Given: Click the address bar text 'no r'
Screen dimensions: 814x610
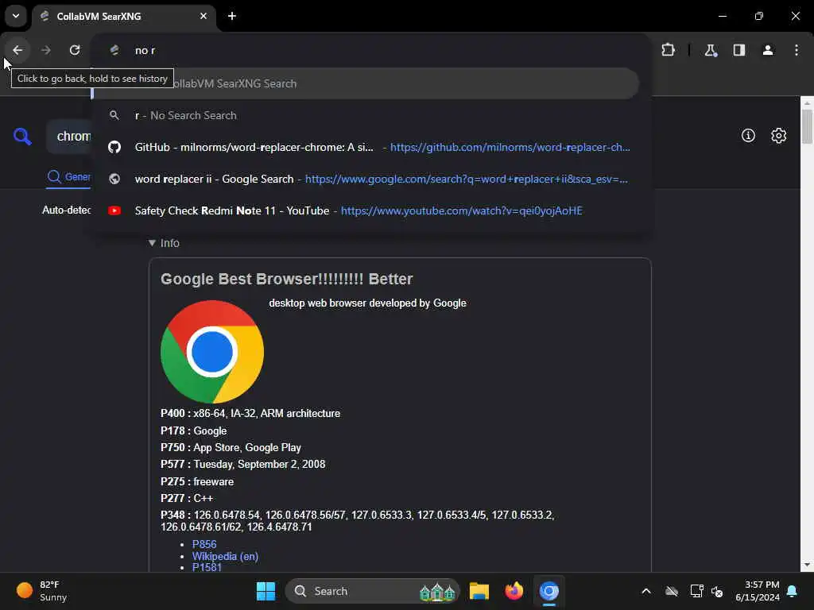Looking at the screenshot, I should pos(145,50).
